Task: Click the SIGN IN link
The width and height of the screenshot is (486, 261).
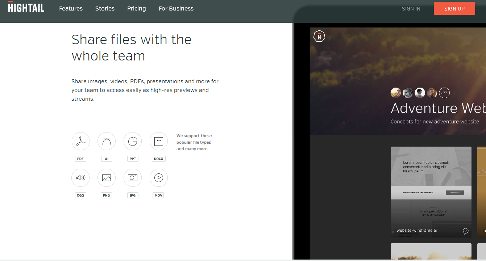Action: tap(411, 9)
